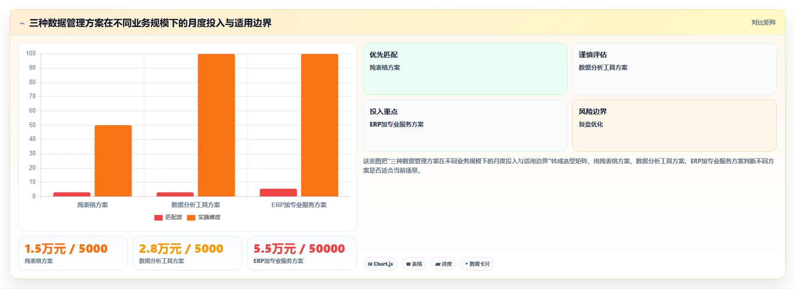Image resolution: width=795 pixels, height=289 pixels.
Task: Click the red 匹配度 bar for 纯表格方案
Action: pos(72,194)
